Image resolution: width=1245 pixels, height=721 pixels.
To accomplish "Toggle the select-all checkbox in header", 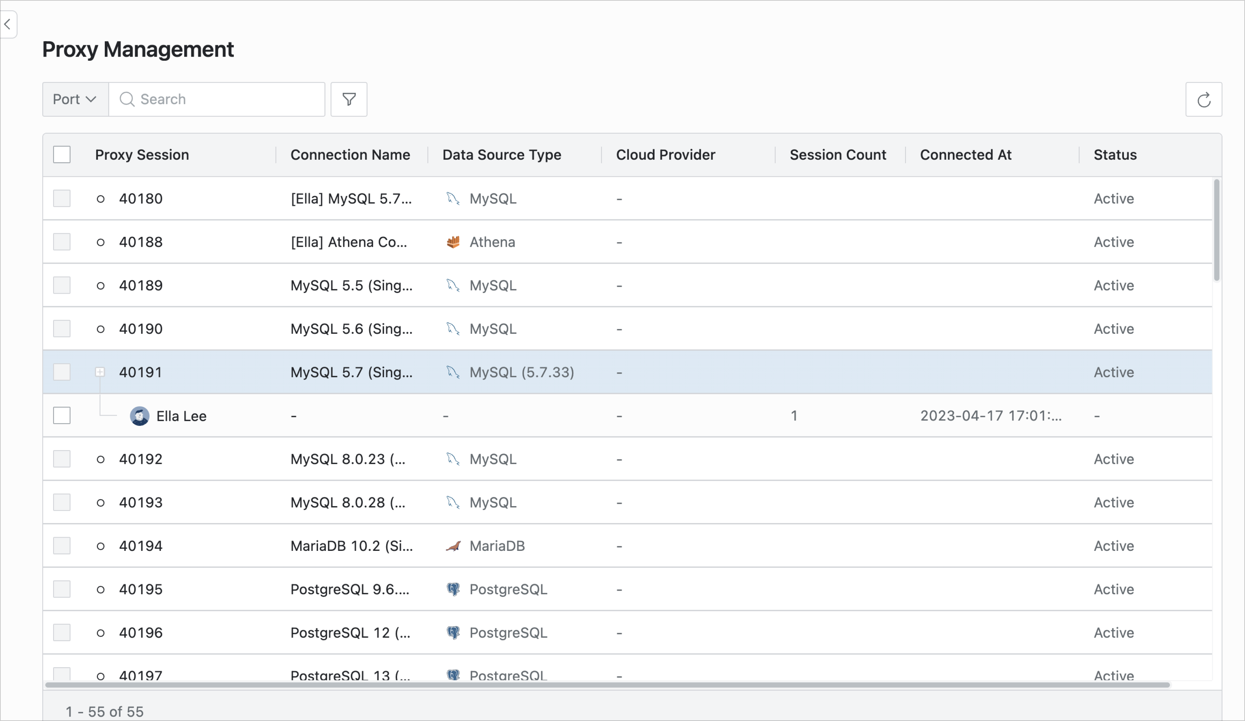I will tap(62, 155).
